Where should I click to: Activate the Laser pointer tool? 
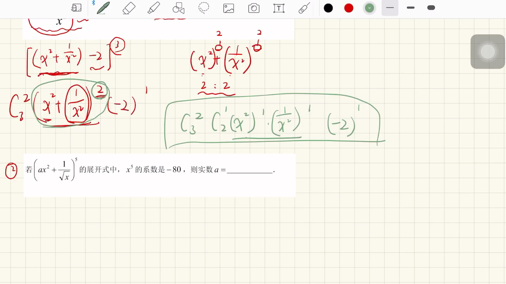coord(304,8)
